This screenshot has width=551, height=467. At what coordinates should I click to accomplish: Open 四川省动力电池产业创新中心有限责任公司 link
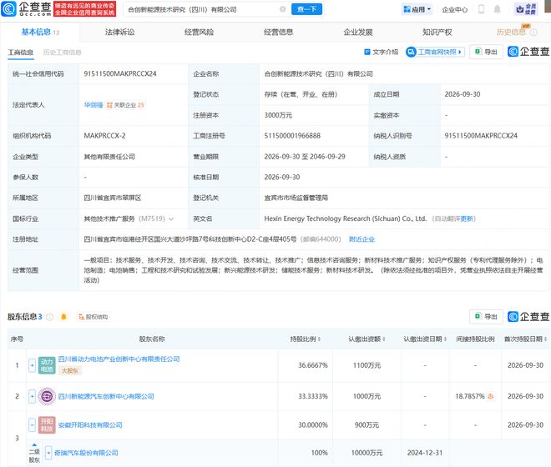[x=119, y=359]
